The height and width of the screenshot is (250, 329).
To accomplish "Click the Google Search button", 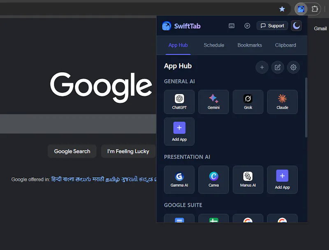I will coord(72,151).
